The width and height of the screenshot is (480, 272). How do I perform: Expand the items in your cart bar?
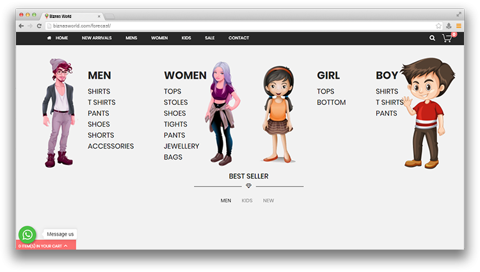(x=45, y=246)
